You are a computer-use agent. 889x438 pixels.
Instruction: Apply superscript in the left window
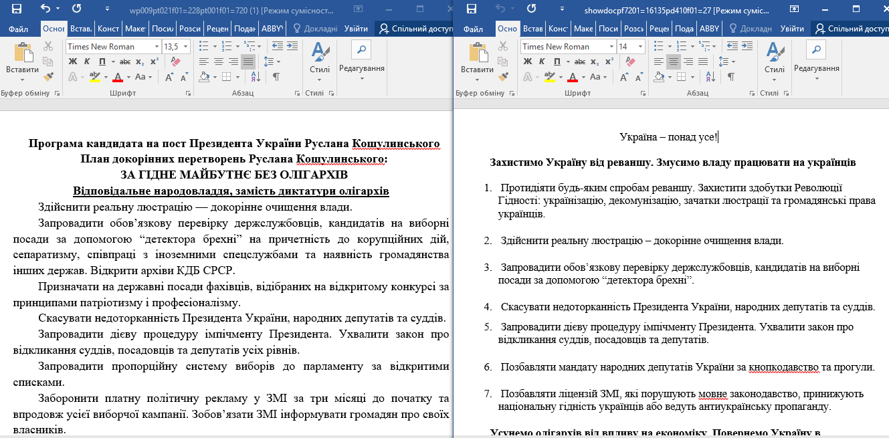[153, 62]
